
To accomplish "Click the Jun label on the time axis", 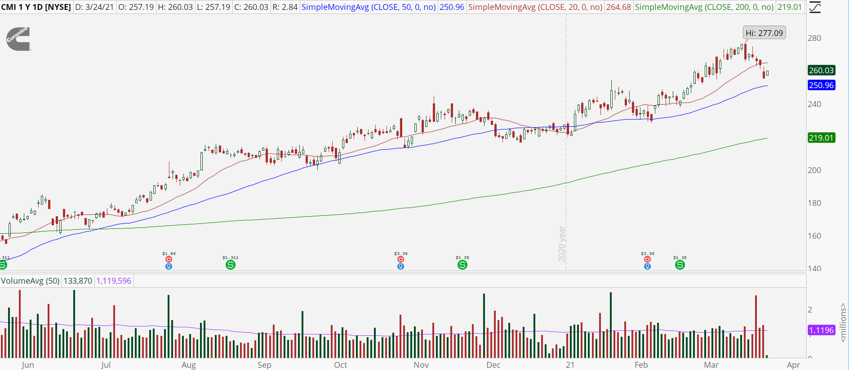I will 28,365.
